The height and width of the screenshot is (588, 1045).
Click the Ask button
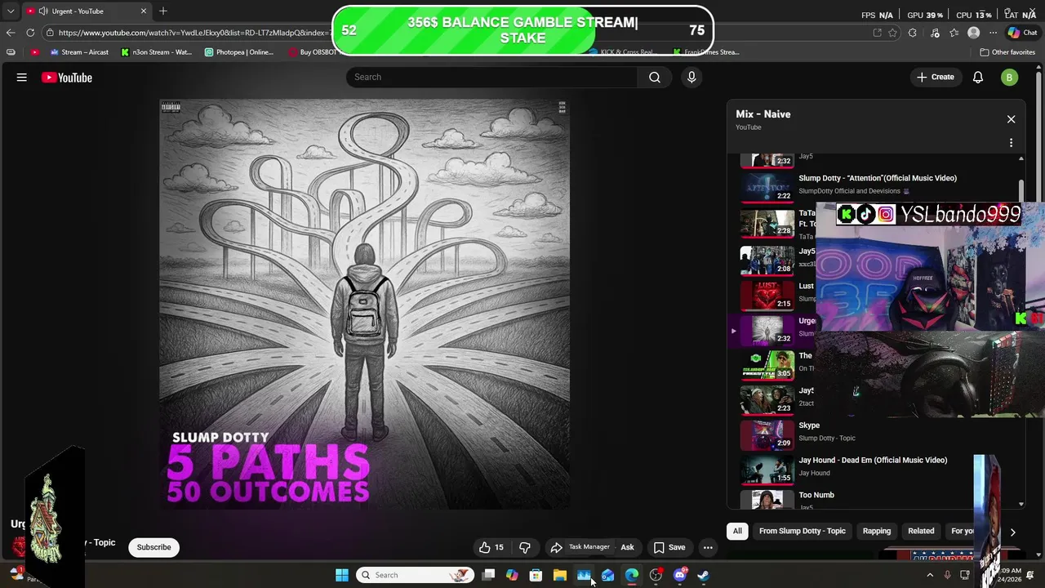tap(627, 547)
